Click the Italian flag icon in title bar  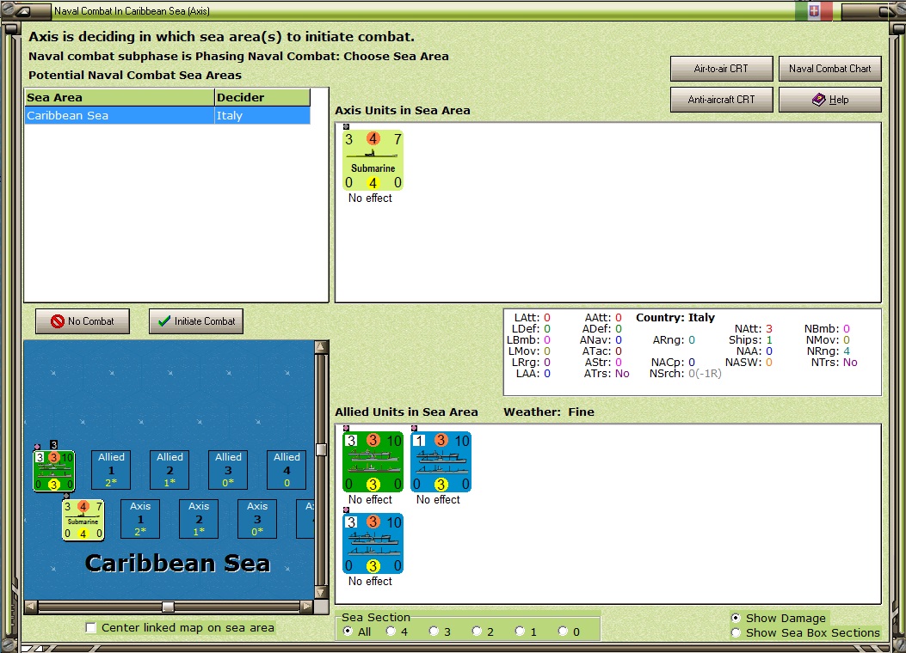click(814, 11)
